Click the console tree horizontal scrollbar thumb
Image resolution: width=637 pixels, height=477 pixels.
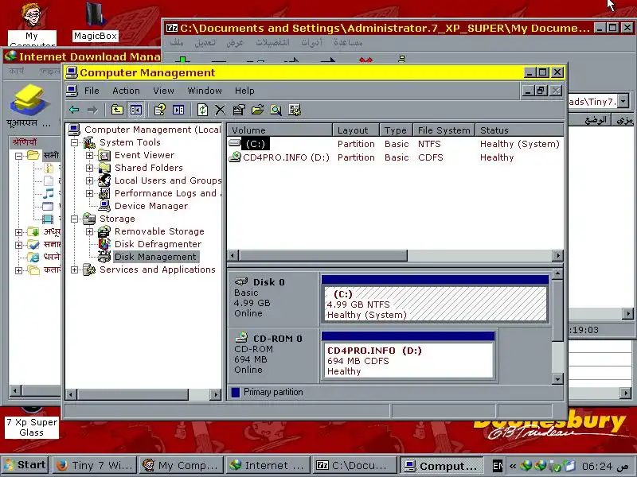[x=132, y=394]
